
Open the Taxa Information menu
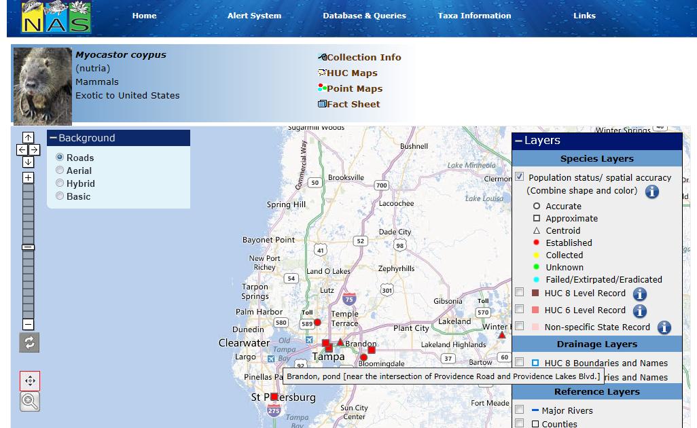[x=474, y=16]
